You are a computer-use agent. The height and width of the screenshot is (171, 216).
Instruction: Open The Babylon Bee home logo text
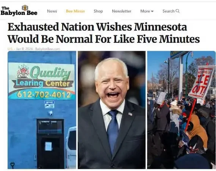(19, 11)
